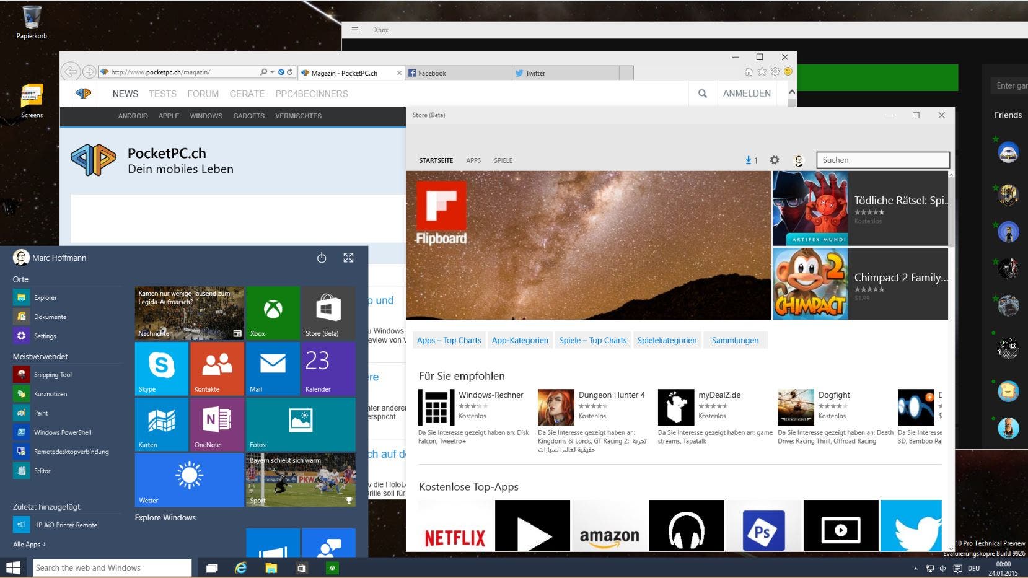
Task: Expand Alle Apps in Start menu
Action: [29, 544]
